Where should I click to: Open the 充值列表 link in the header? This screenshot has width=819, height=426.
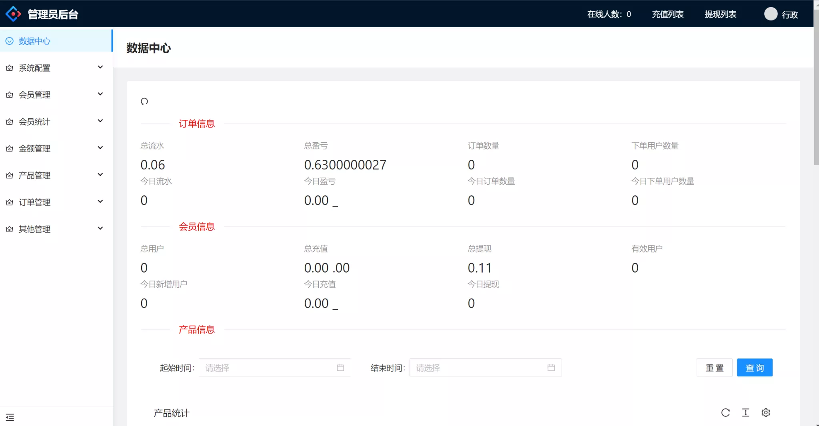tap(667, 14)
